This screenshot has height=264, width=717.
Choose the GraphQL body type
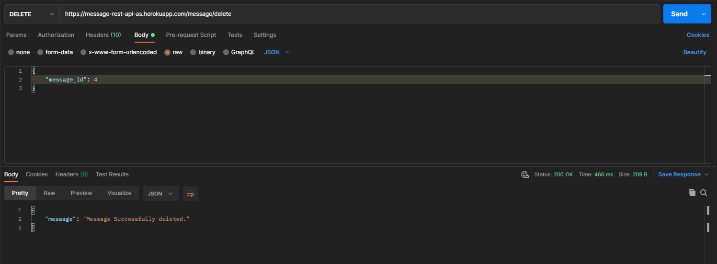(239, 52)
